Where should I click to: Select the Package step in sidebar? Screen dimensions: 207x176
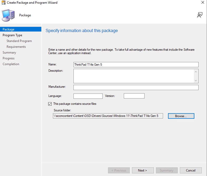[x=21, y=29]
